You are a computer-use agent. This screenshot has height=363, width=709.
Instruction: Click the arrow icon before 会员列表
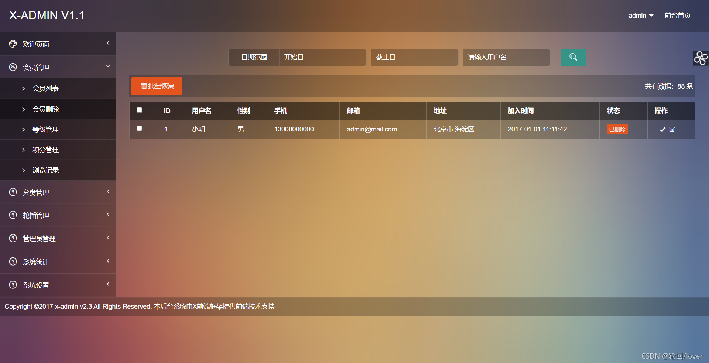pos(24,89)
